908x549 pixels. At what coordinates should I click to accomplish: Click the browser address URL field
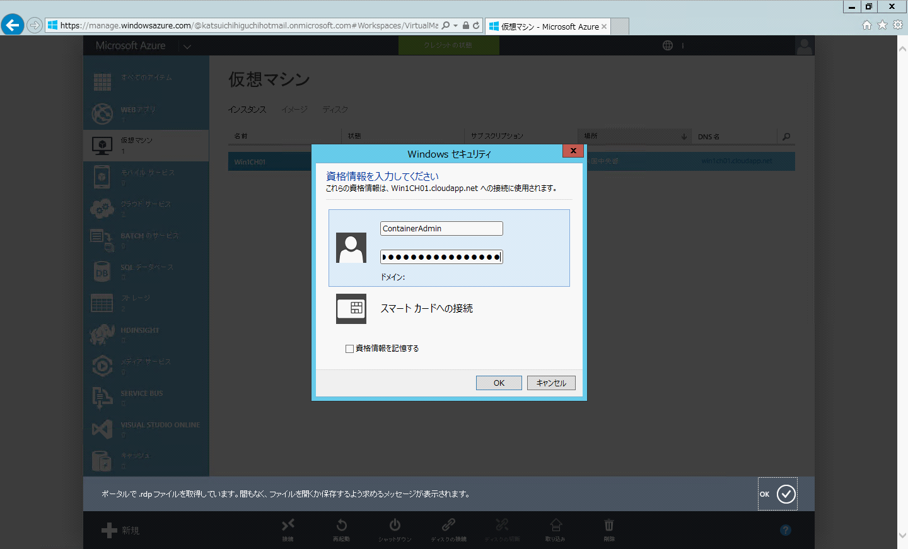pyautogui.click(x=249, y=26)
